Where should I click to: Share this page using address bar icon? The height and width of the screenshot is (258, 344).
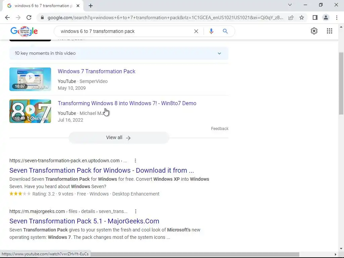tap(291, 17)
